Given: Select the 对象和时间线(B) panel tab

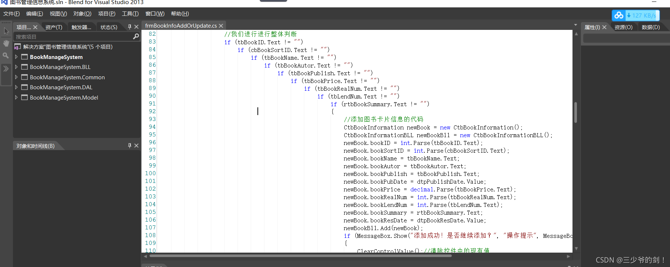Looking at the screenshot, I should click(35, 146).
